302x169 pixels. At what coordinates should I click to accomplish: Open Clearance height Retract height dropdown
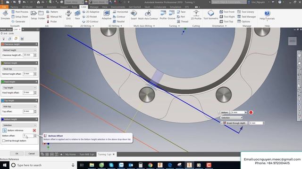coord(19,50)
